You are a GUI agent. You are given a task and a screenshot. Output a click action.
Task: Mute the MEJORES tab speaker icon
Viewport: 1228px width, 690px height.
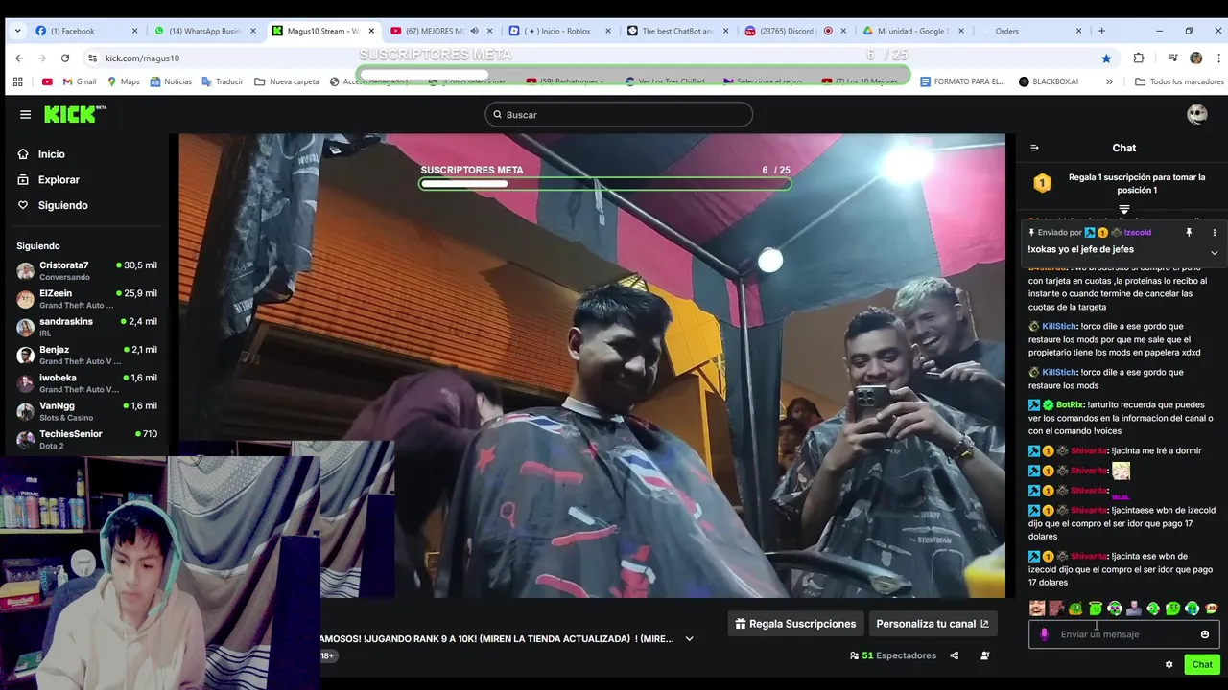click(x=474, y=31)
